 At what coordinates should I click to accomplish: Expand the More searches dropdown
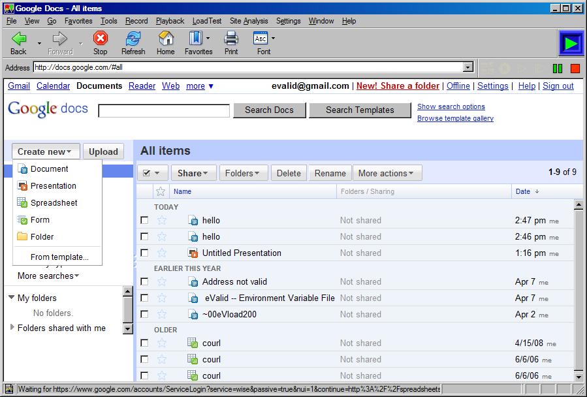click(48, 276)
